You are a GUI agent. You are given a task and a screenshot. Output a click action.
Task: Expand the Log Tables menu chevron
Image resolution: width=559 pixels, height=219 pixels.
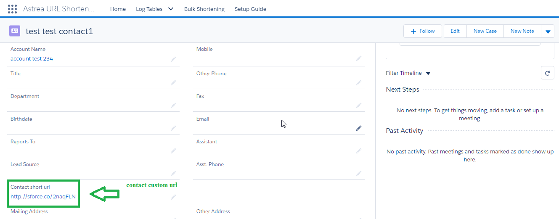click(170, 9)
